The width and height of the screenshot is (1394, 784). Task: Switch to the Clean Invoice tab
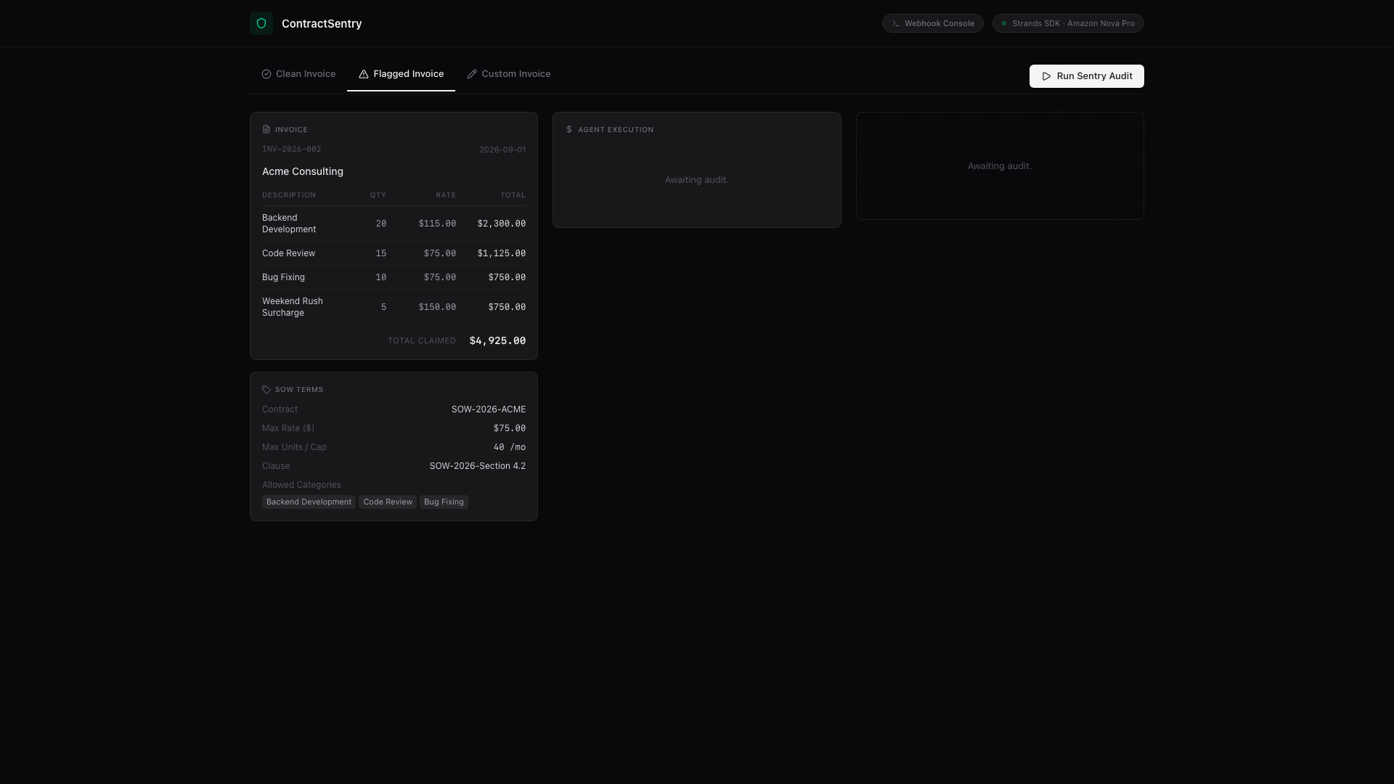298,74
